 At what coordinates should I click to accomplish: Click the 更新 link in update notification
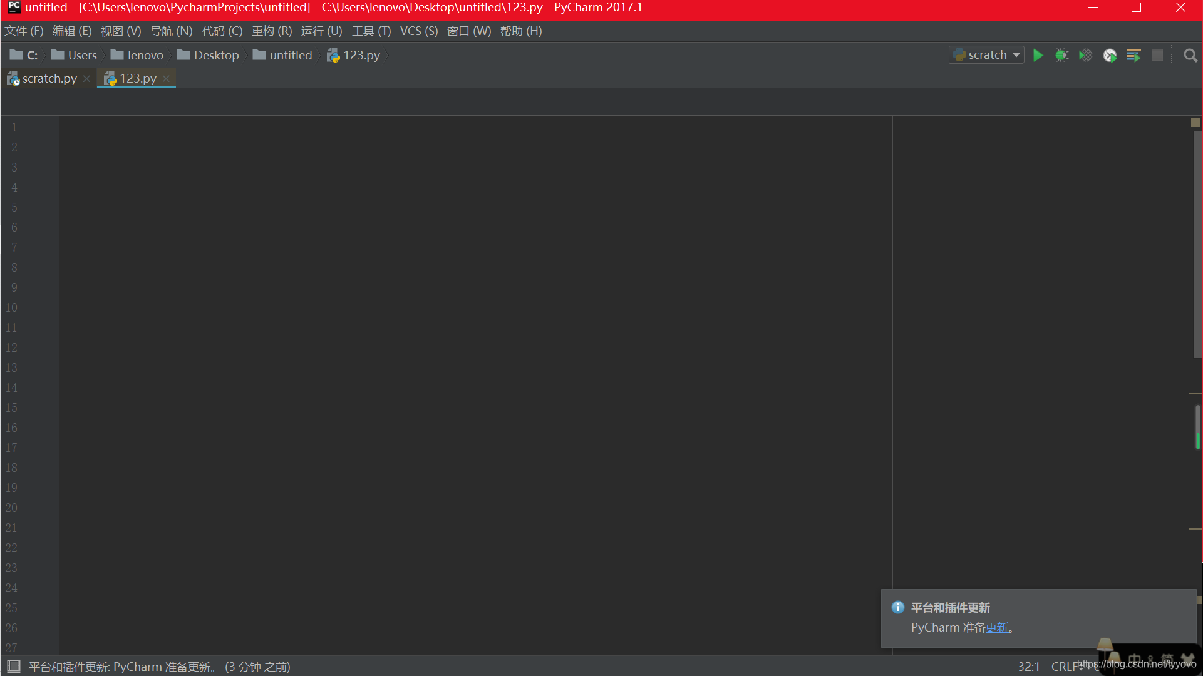point(997,627)
